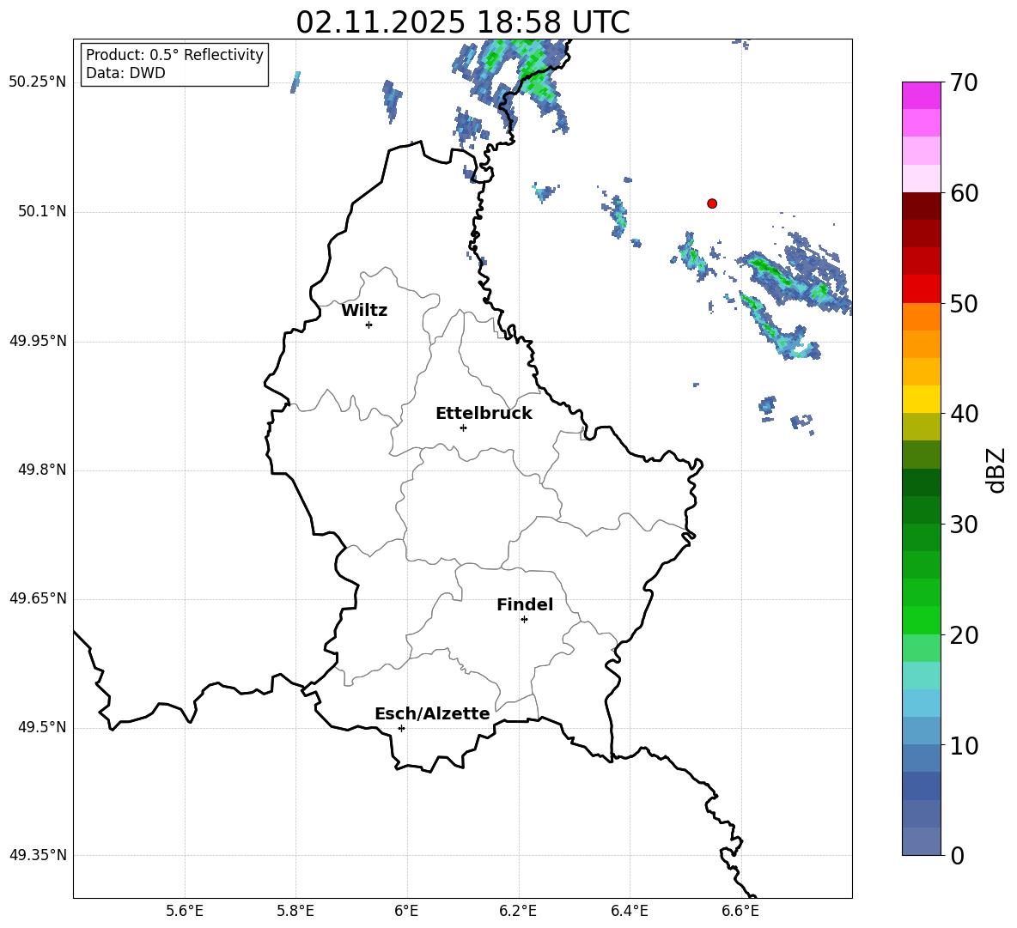1017x928 pixels.
Task: Pick the dark red swatch just below 60 dBZ
Action: click(x=922, y=207)
